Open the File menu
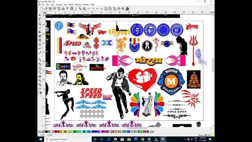The image size is (252, 142). click(x=43, y=4)
